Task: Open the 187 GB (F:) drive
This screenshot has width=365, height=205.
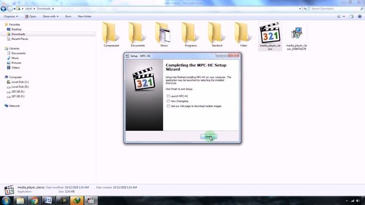Action: pyautogui.click(x=18, y=96)
